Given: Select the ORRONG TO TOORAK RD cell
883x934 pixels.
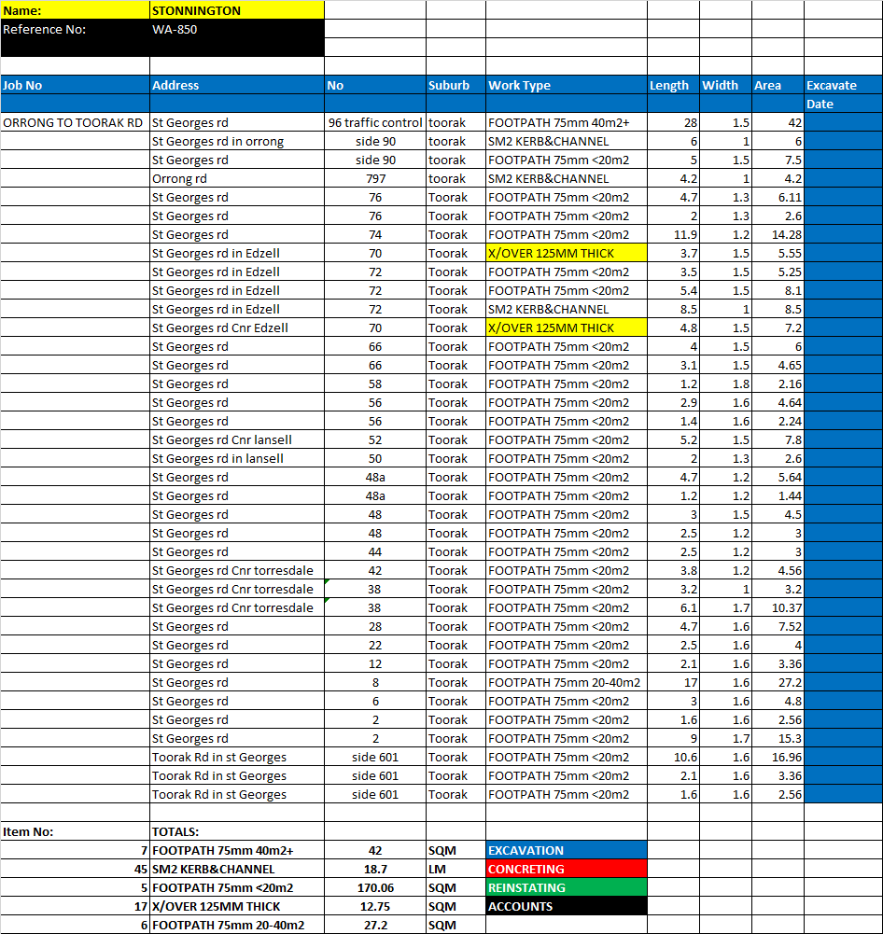Looking at the screenshot, I should [74, 122].
